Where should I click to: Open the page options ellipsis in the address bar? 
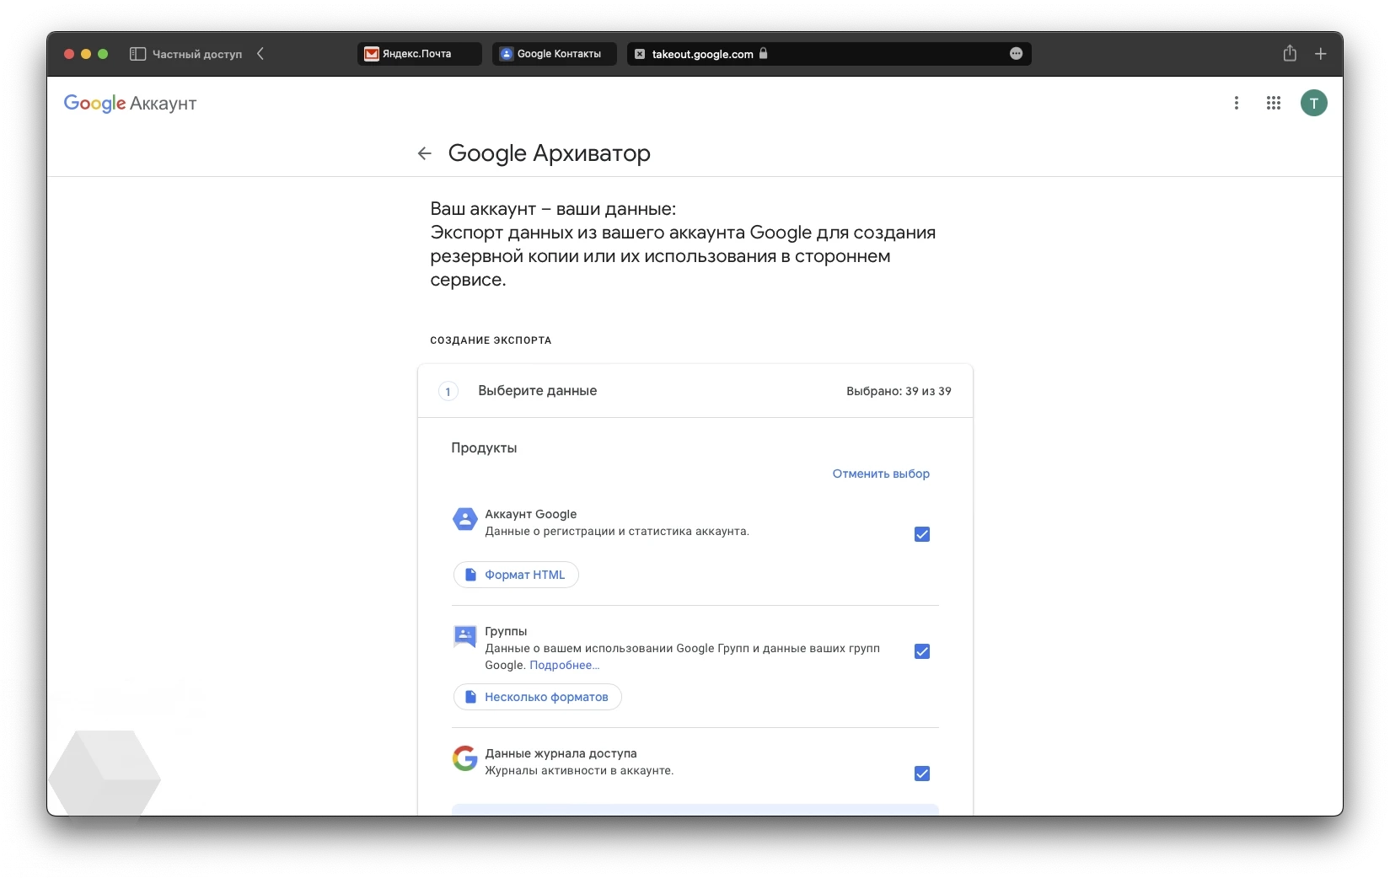click(x=1017, y=54)
